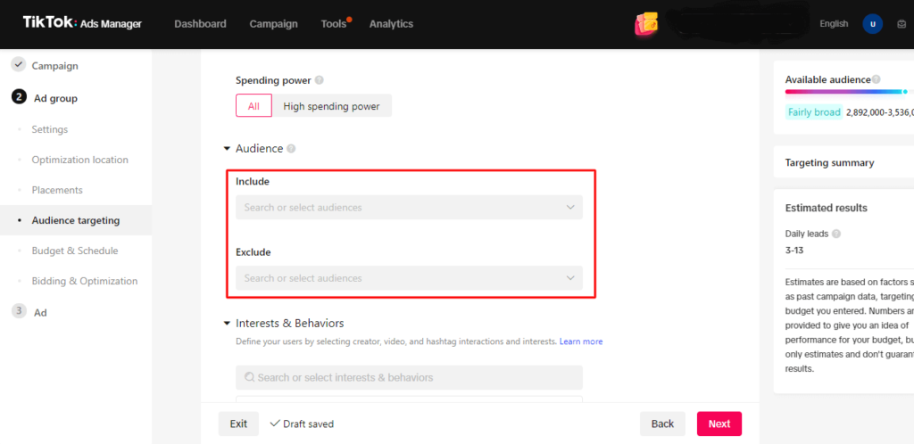Go to Budget & Schedule step
The height and width of the screenshot is (444, 914).
(x=74, y=251)
